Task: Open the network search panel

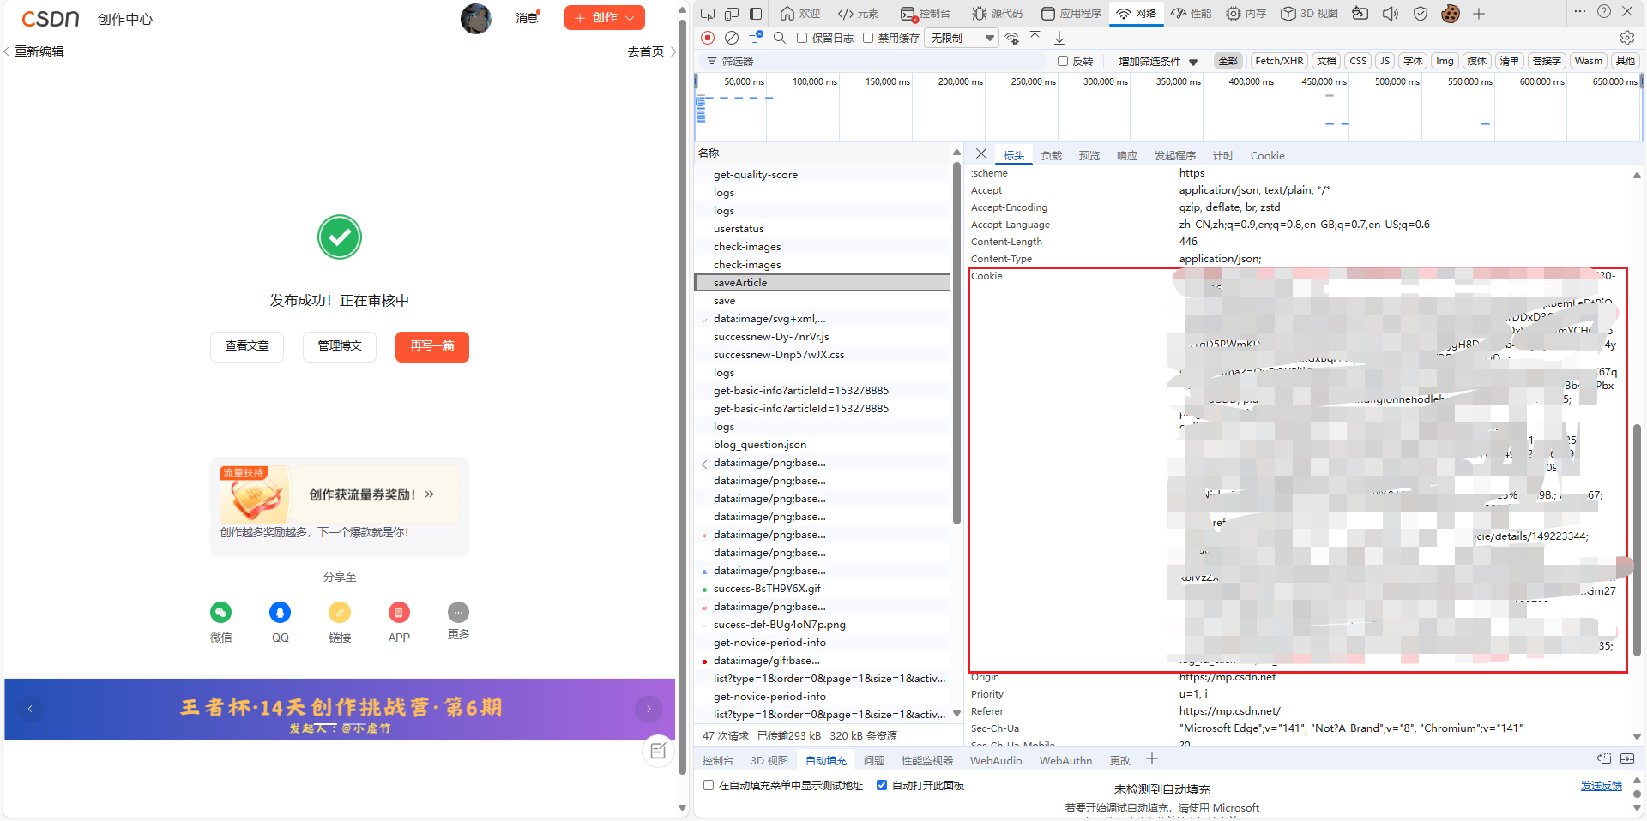Action: click(780, 38)
